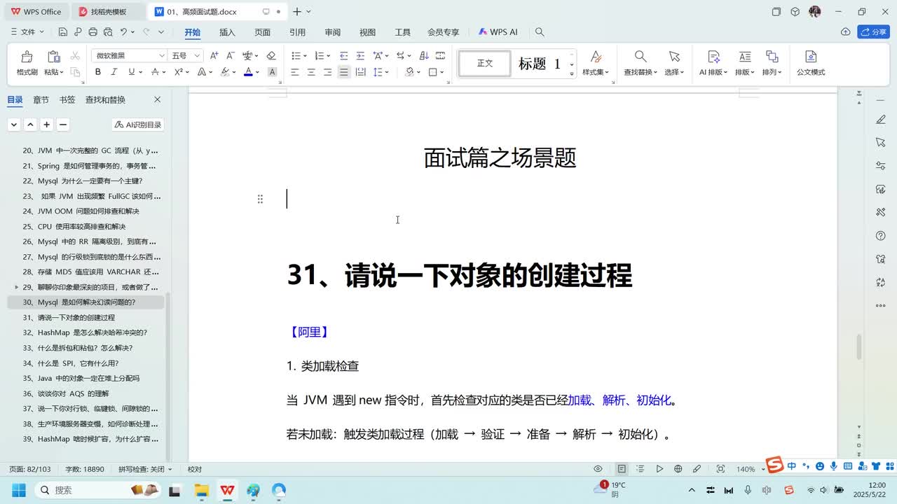
Task: Click the clear formatting eraser icon
Action: [271, 55]
